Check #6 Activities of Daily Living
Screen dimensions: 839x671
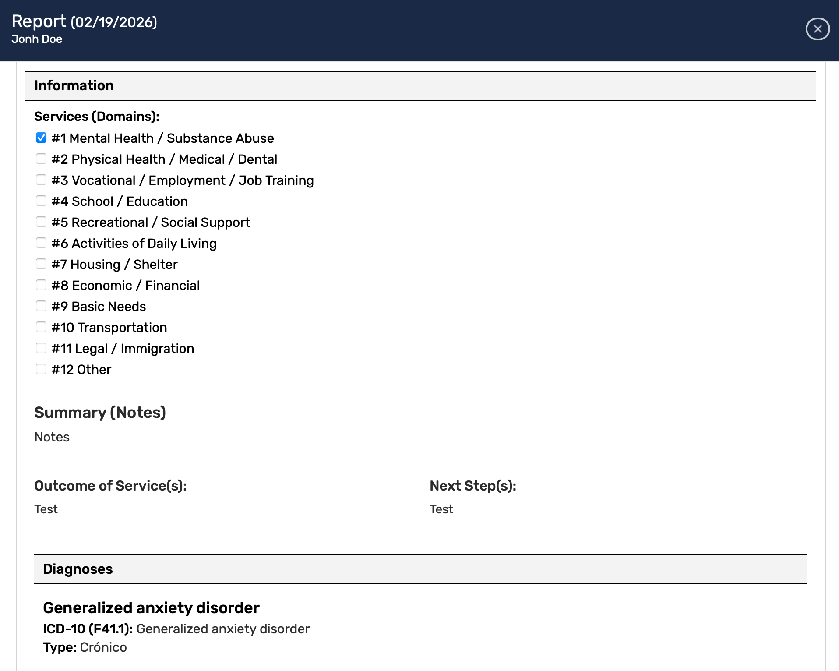[x=41, y=243]
